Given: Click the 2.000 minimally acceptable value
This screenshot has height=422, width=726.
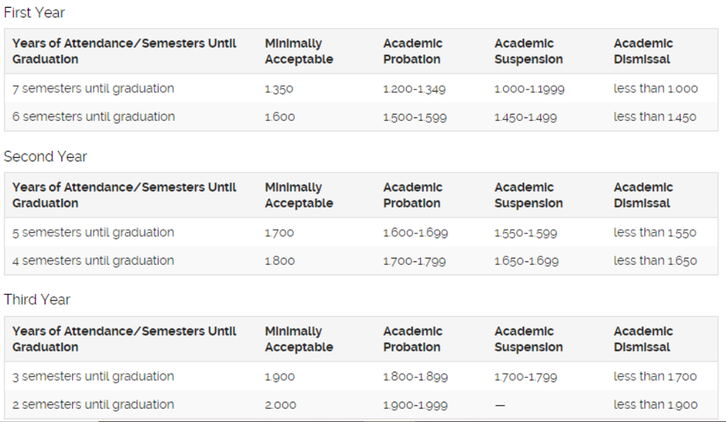Looking at the screenshot, I should click(x=280, y=405).
